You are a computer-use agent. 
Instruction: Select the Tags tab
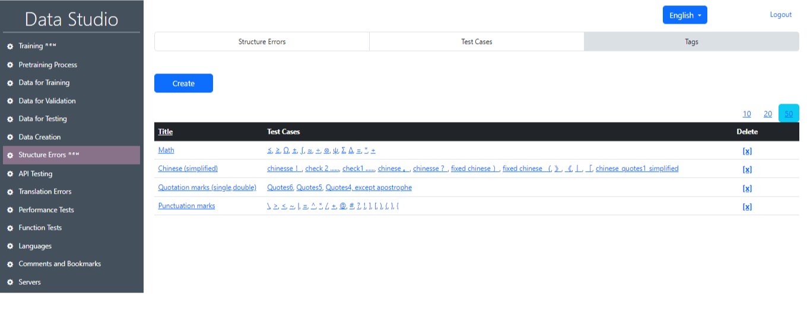click(x=691, y=41)
